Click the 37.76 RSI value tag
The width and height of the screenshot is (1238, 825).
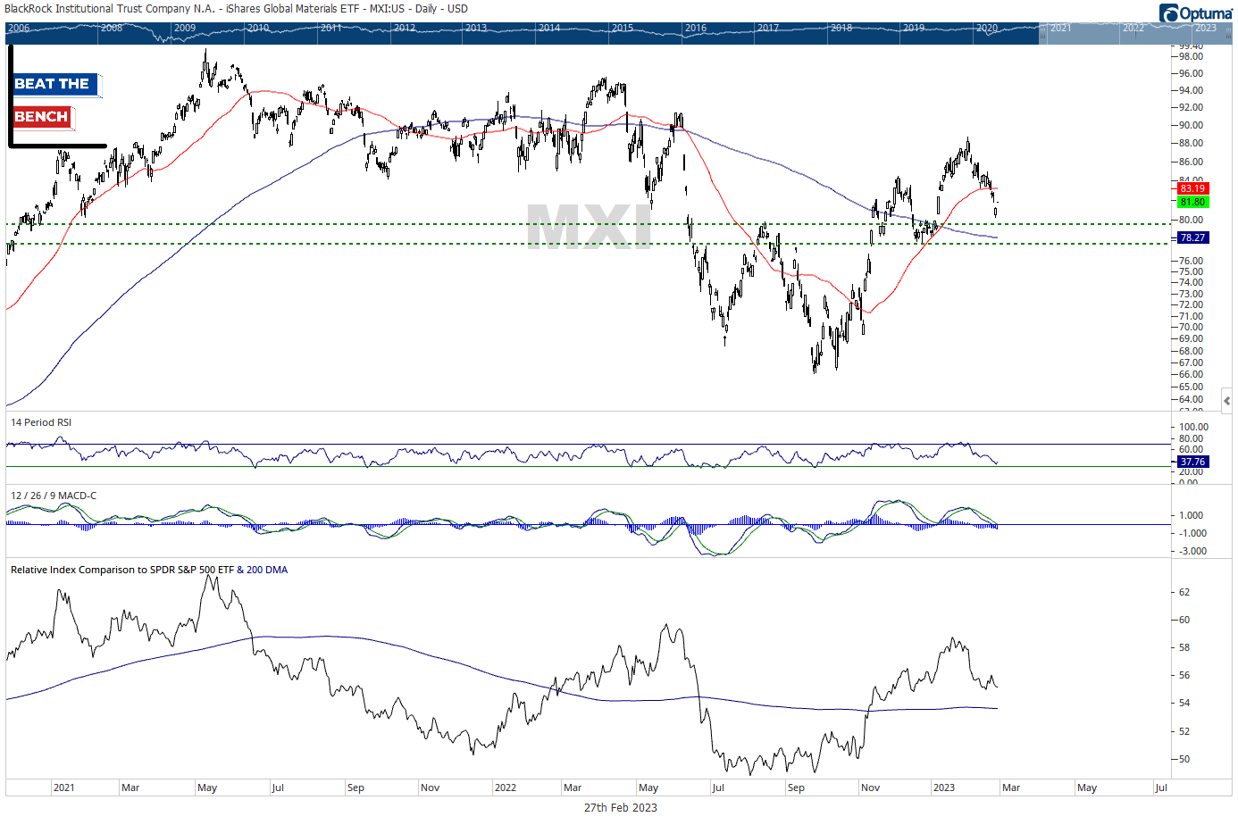[x=1192, y=462]
